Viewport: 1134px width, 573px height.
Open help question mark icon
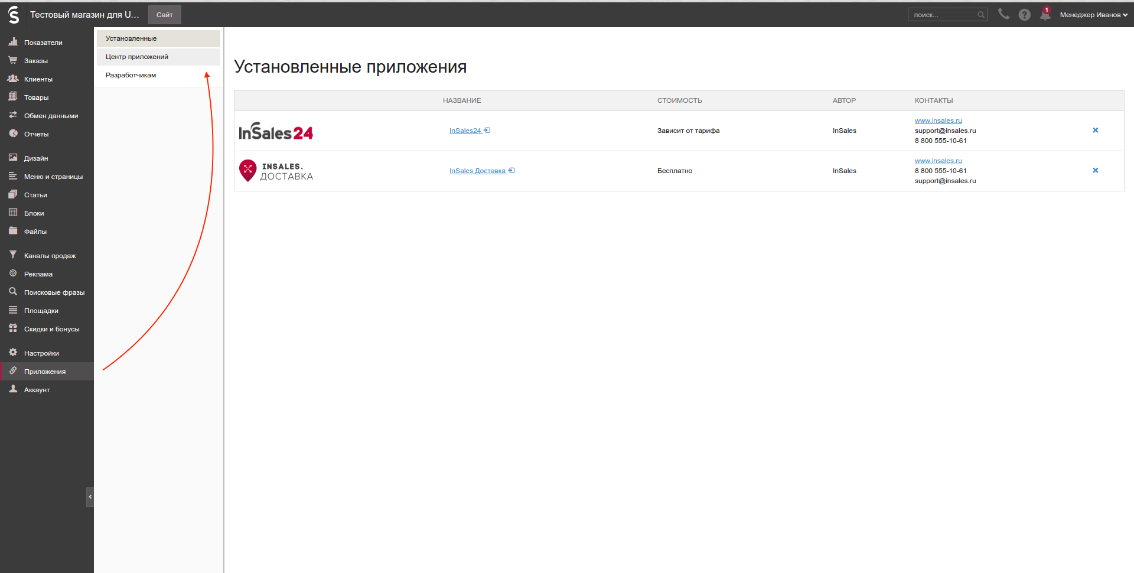tap(1025, 15)
